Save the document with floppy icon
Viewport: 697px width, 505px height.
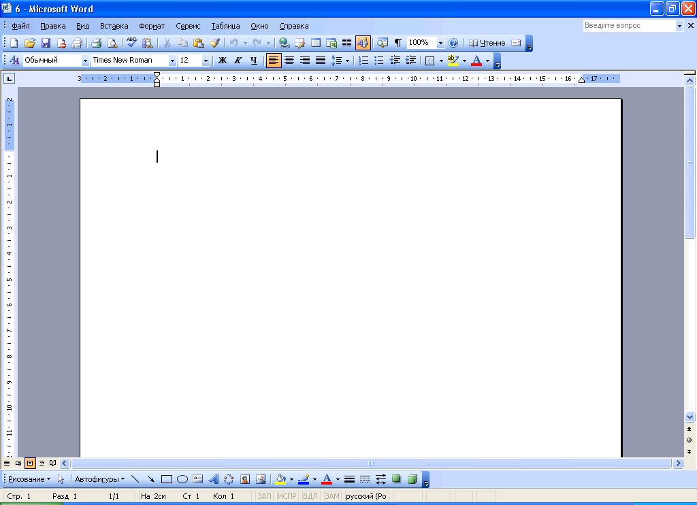tap(46, 43)
